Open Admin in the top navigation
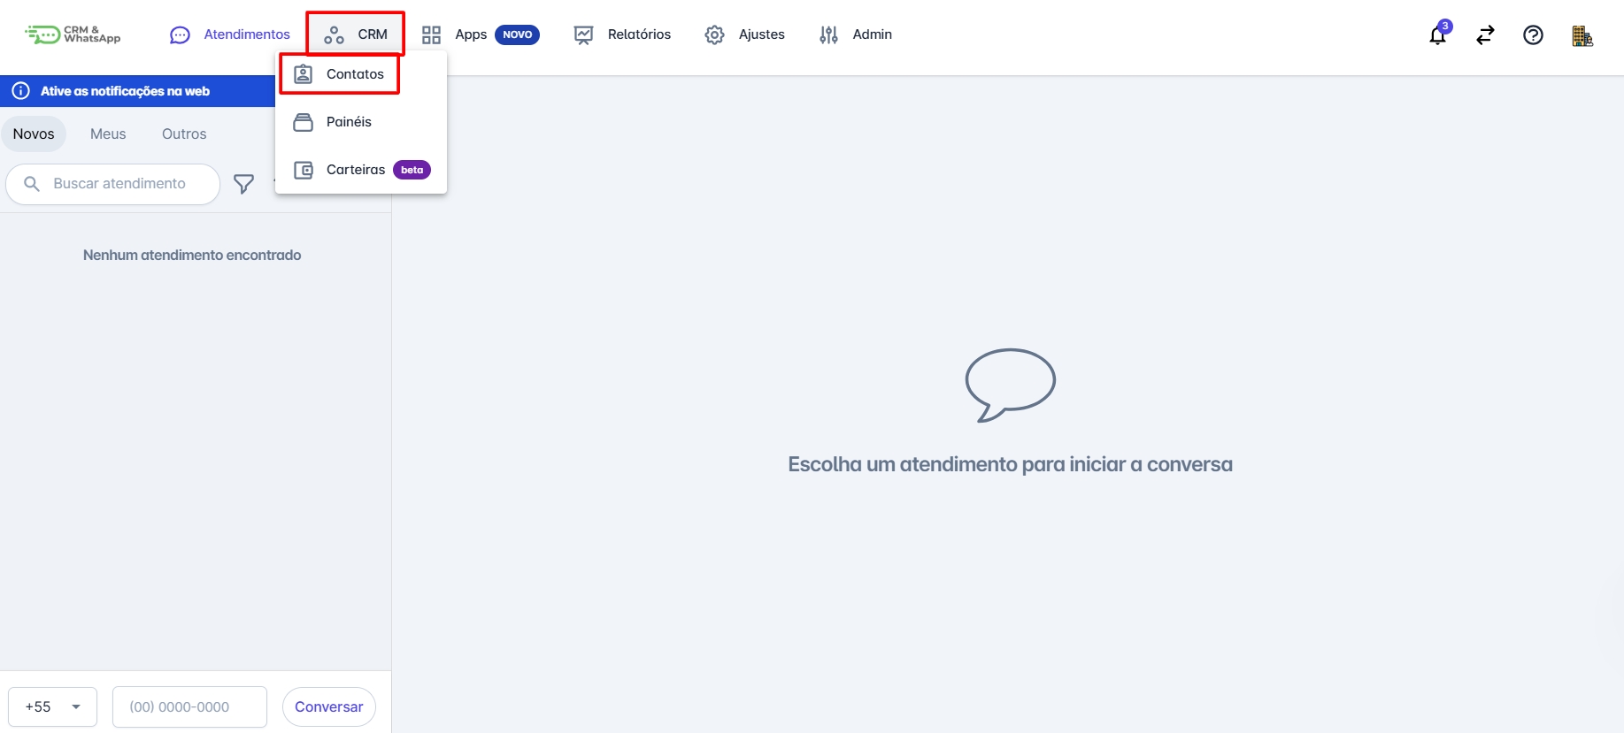Screen dimensions: 1624x733 click(x=855, y=34)
